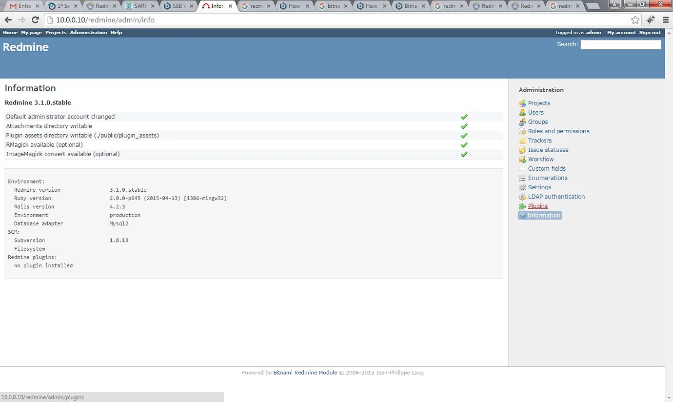This screenshot has width=673, height=402.
Task: Click the Administration sidebar heading
Action: point(541,90)
